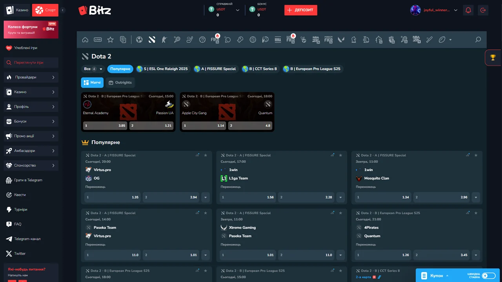The width and height of the screenshot is (502, 282).
Task: Open the joyful_winner account menu
Action: (x=434, y=10)
